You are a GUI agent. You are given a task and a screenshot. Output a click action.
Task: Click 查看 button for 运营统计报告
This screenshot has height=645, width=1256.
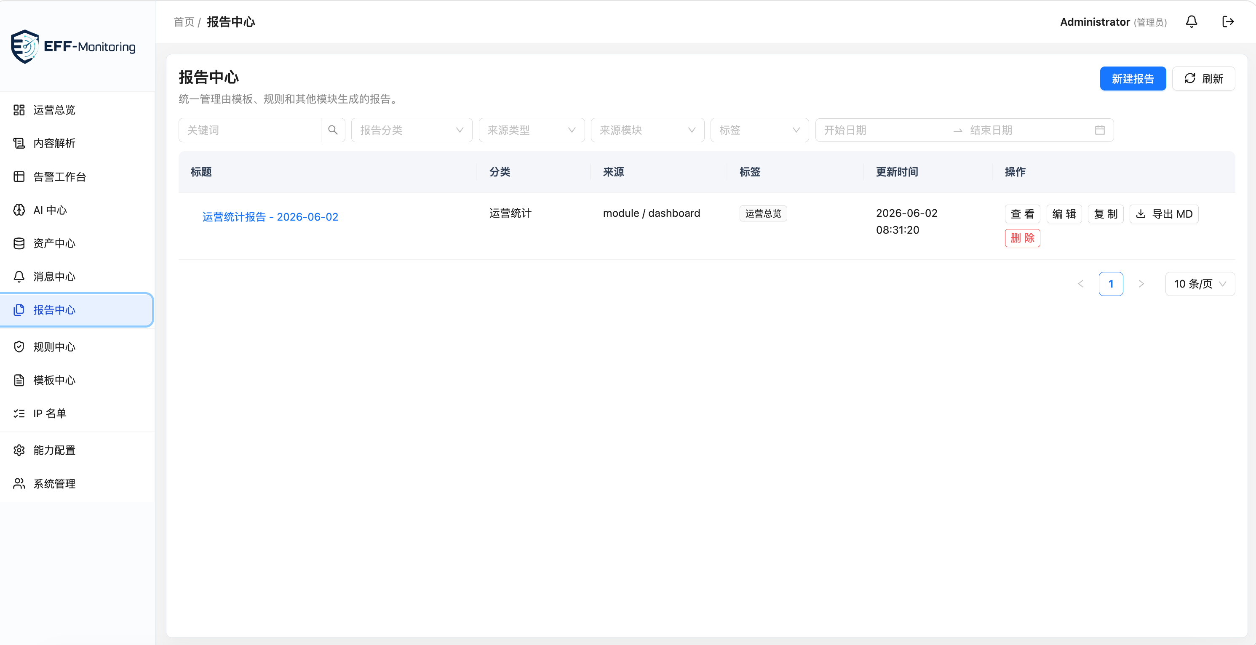click(x=1023, y=214)
